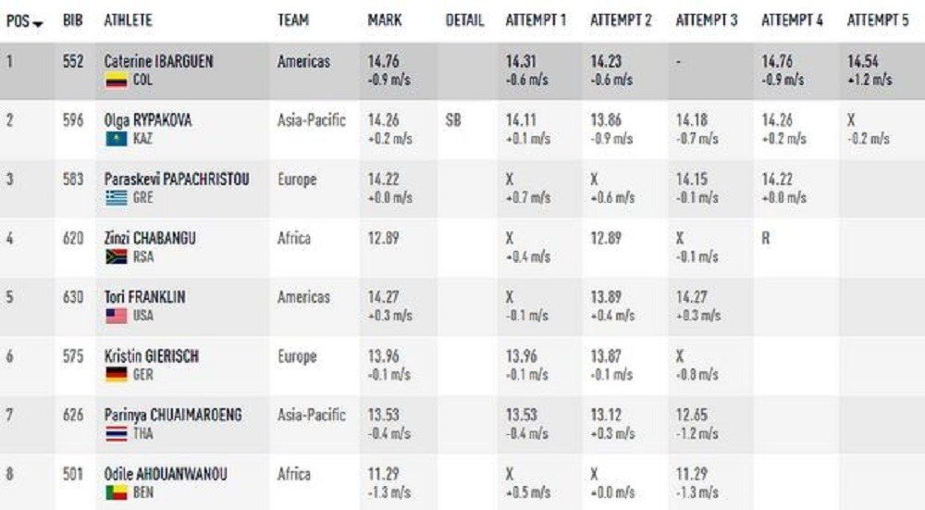
Task: Click Benin flag icon beside BEN
Action: (x=116, y=493)
